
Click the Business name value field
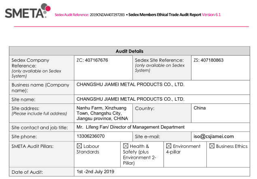point(130,85)
